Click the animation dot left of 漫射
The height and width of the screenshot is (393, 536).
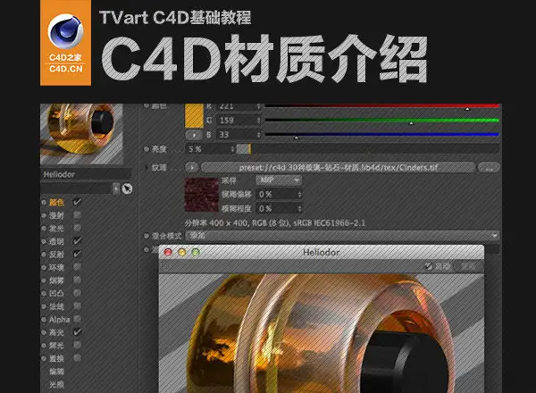pyautogui.click(x=44, y=215)
